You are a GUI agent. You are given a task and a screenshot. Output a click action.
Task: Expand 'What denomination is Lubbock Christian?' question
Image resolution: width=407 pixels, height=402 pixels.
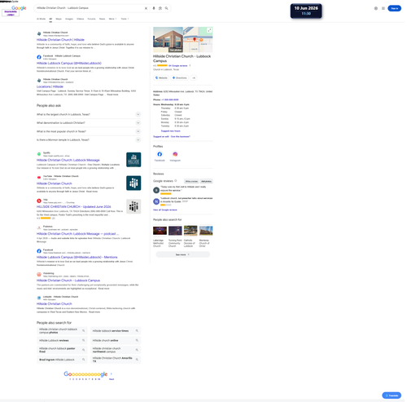[89, 123]
